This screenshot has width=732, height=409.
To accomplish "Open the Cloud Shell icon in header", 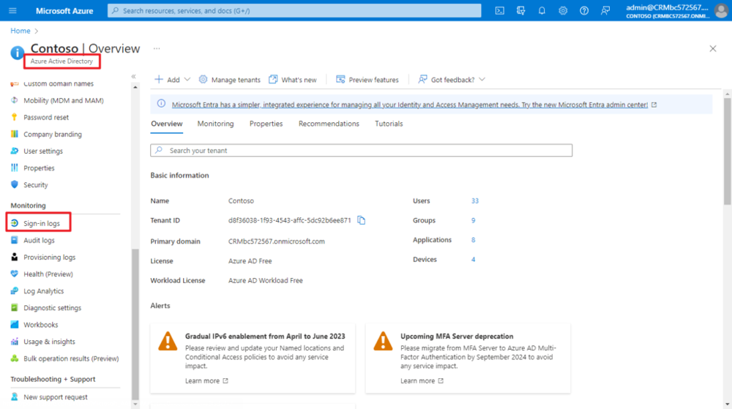I will point(499,11).
